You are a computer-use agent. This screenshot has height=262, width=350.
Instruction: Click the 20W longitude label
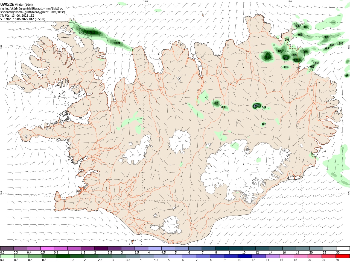145,1
